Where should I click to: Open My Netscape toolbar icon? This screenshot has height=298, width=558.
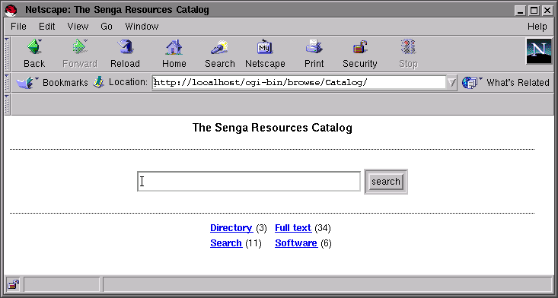coord(265,47)
